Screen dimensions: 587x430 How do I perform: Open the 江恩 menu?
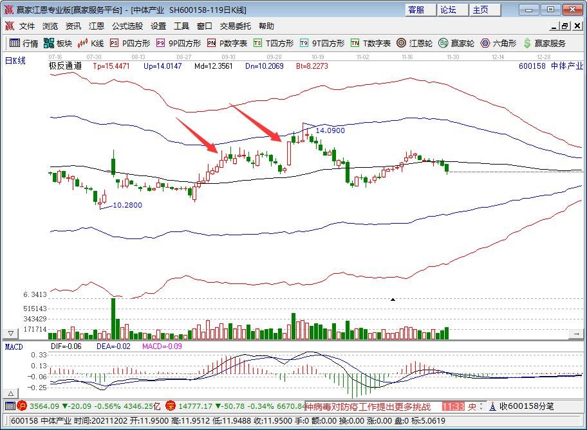97,26
